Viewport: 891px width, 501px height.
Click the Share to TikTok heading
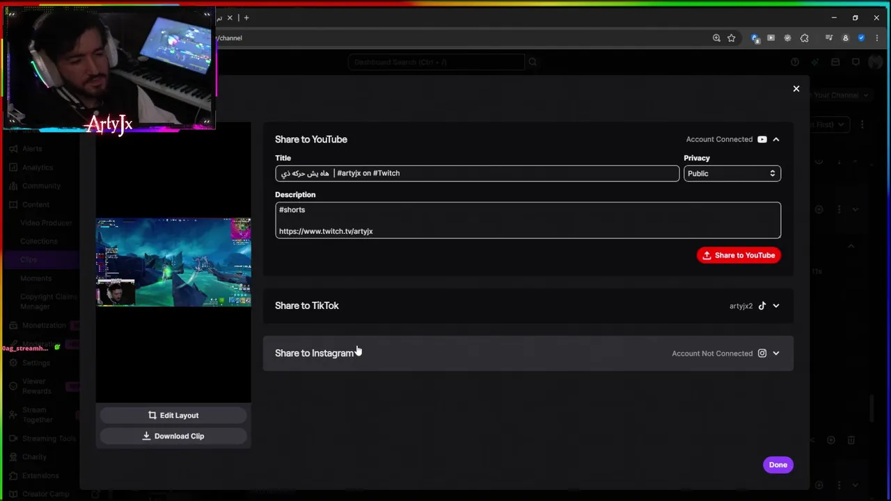tap(307, 305)
